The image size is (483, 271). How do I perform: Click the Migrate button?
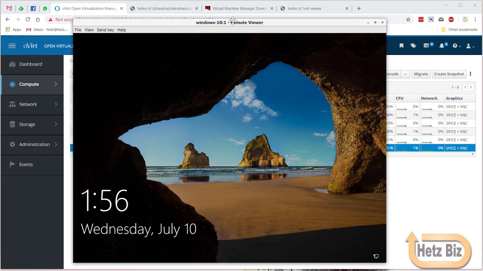pyautogui.click(x=421, y=74)
